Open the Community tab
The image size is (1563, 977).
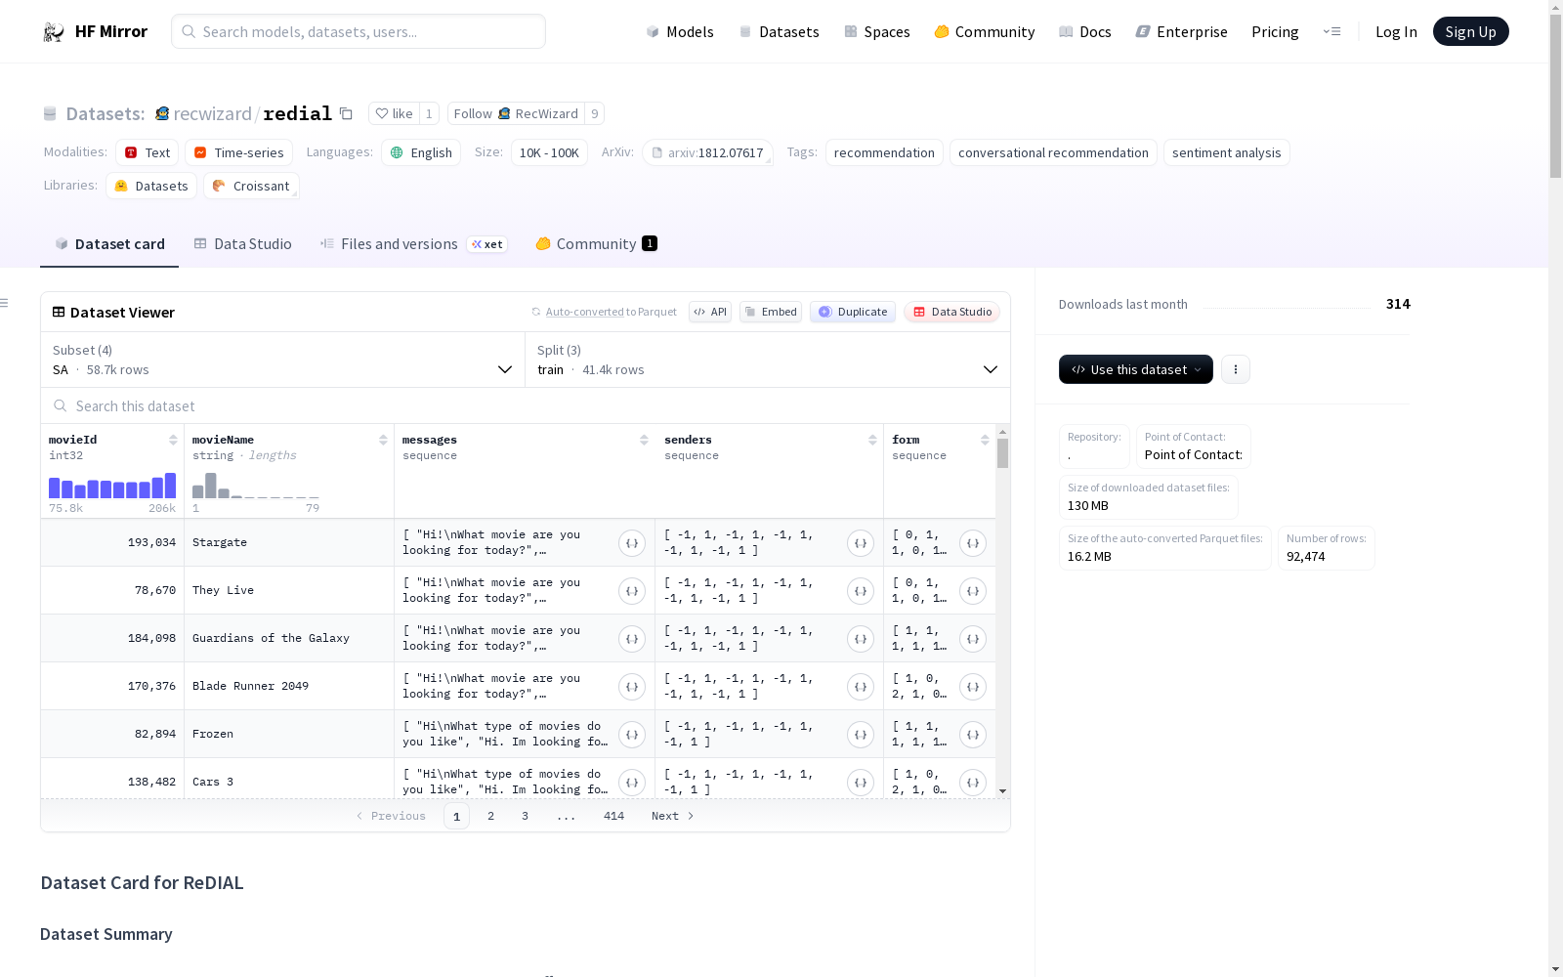(x=596, y=244)
